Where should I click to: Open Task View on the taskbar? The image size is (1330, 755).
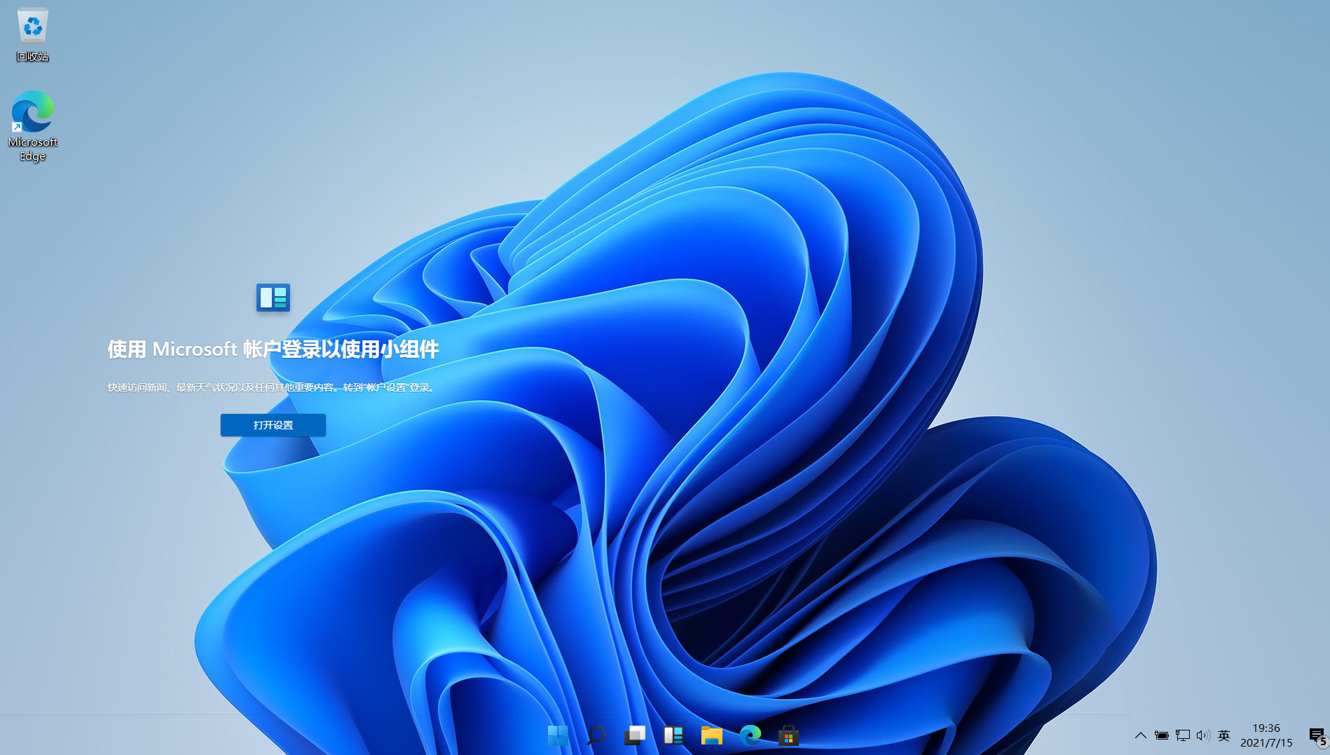pyautogui.click(x=635, y=736)
